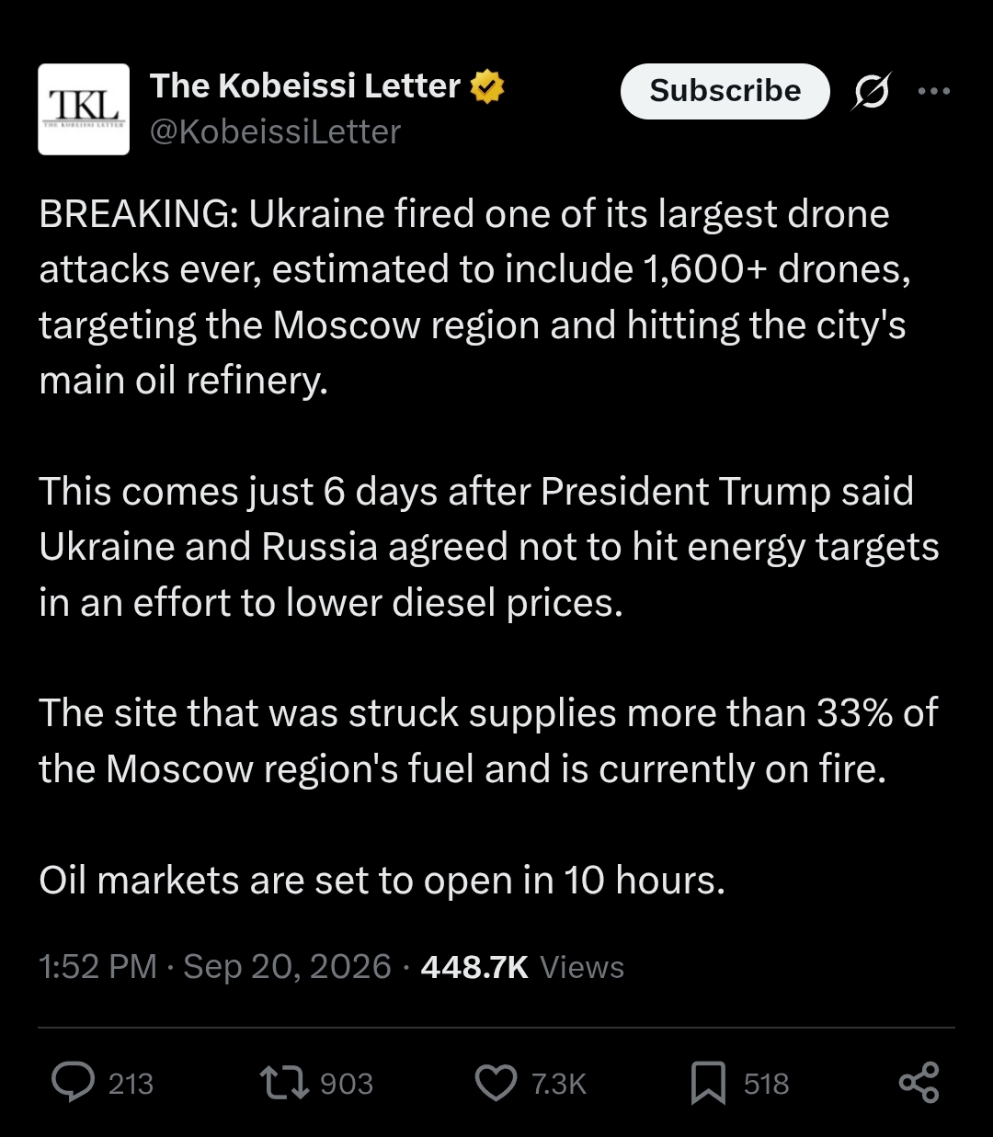Image resolution: width=993 pixels, height=1137 pixels.
Task: Visit the @KobeissiLetter handle
Action: click(x=275, y=132)
